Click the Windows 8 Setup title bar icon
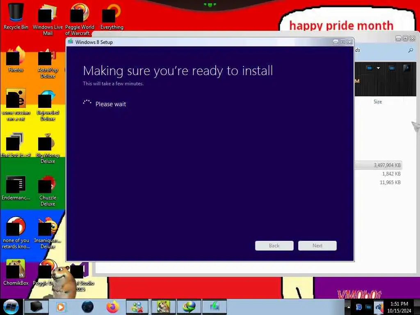This screenshot has height=315, width=420. tap(71, 42)
